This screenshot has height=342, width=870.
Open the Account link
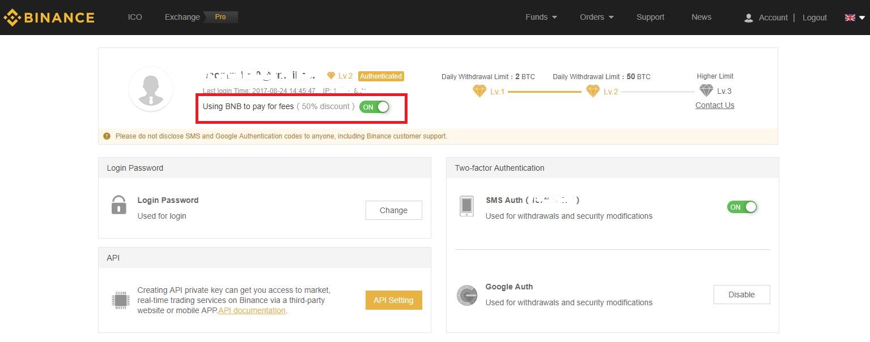pos(773,18)
